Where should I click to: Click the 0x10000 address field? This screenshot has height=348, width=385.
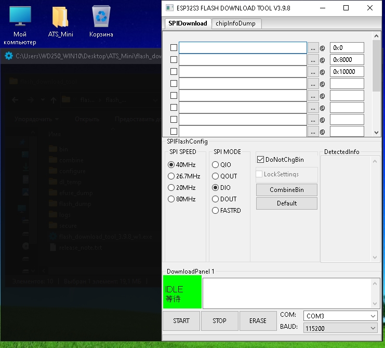[347, 72]
